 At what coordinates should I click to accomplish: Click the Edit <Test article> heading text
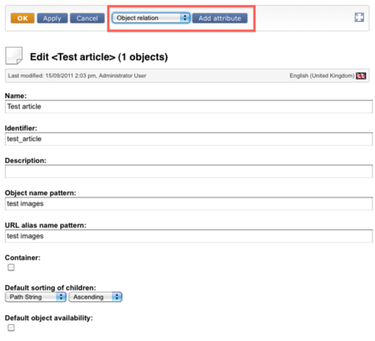click(99, 57)
